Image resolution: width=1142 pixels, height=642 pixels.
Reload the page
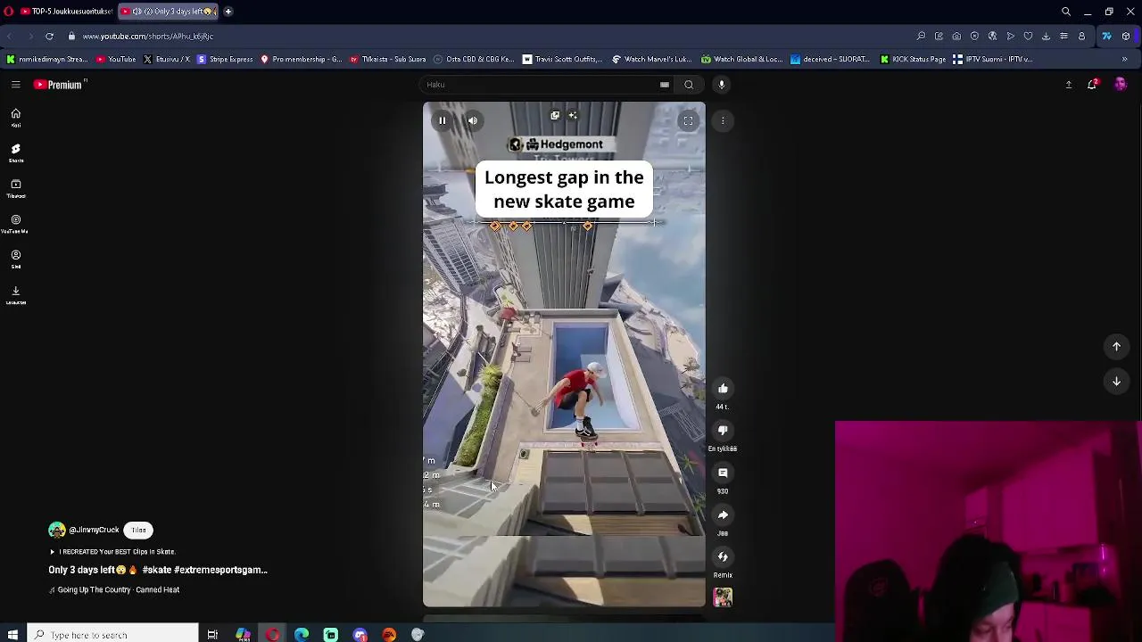[x=50, y=37]
